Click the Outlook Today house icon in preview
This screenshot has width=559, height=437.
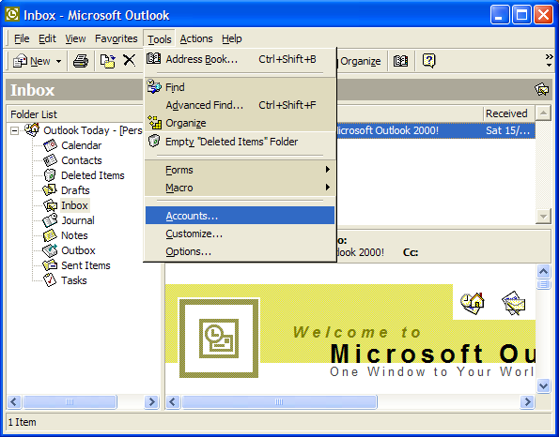pyautogui.click(x=473, y=303)
